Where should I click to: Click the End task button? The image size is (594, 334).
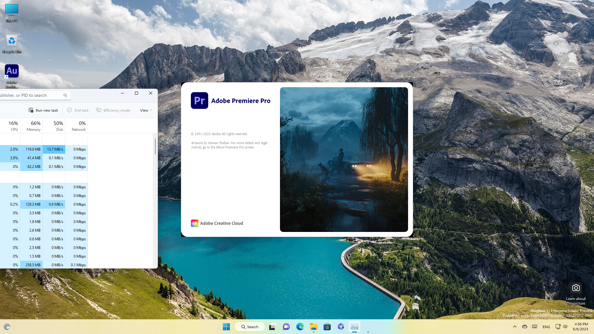tap(78, 110)
